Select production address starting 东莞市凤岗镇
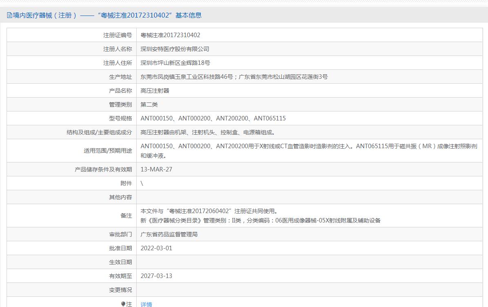This screenshot has height=307, width=488. pos(234,77)
